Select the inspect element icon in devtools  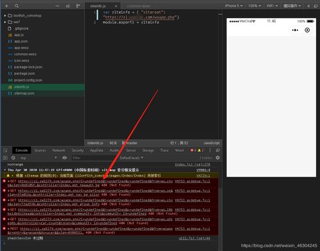click(x=6, y=150)
